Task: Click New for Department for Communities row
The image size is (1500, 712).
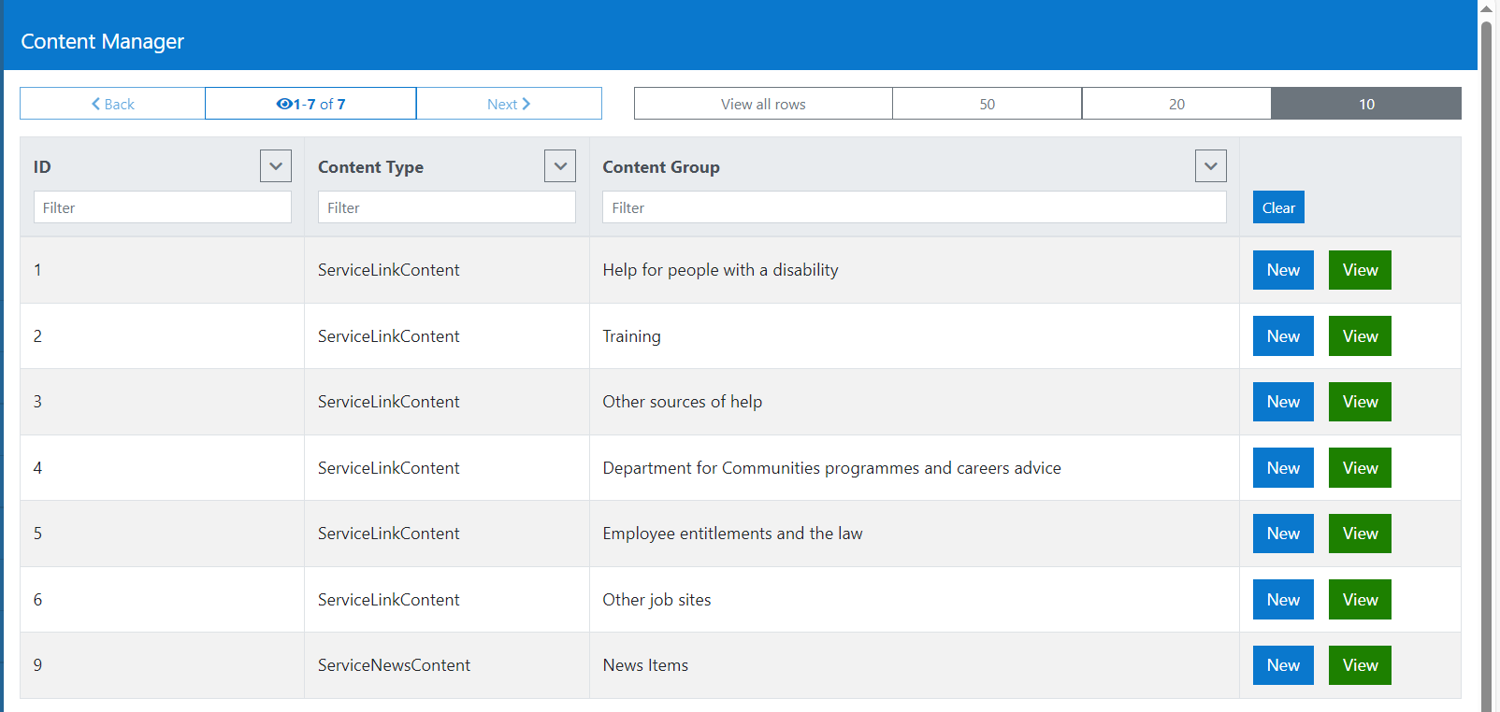Action: pos(1283,468)
